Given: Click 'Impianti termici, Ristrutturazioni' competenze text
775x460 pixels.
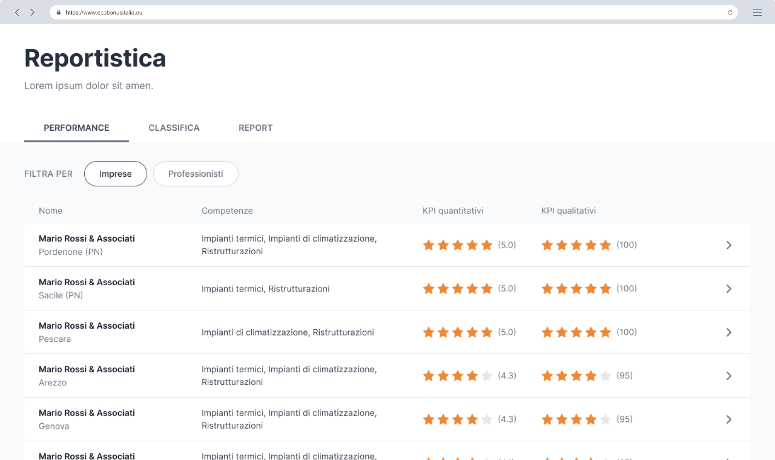Looking at the screenshot, I should click(265, 289).
